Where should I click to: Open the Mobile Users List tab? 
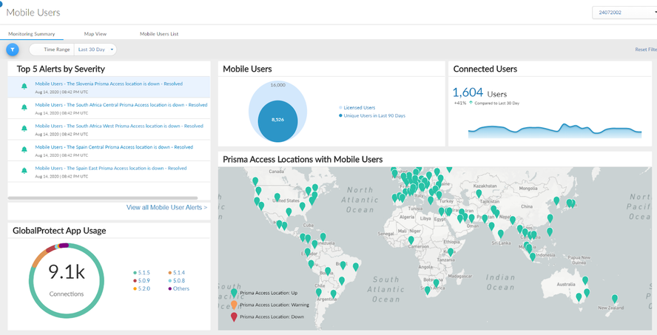pos(158,34)
